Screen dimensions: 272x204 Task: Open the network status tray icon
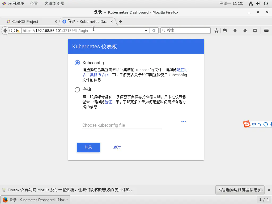[x=251, y=3]
